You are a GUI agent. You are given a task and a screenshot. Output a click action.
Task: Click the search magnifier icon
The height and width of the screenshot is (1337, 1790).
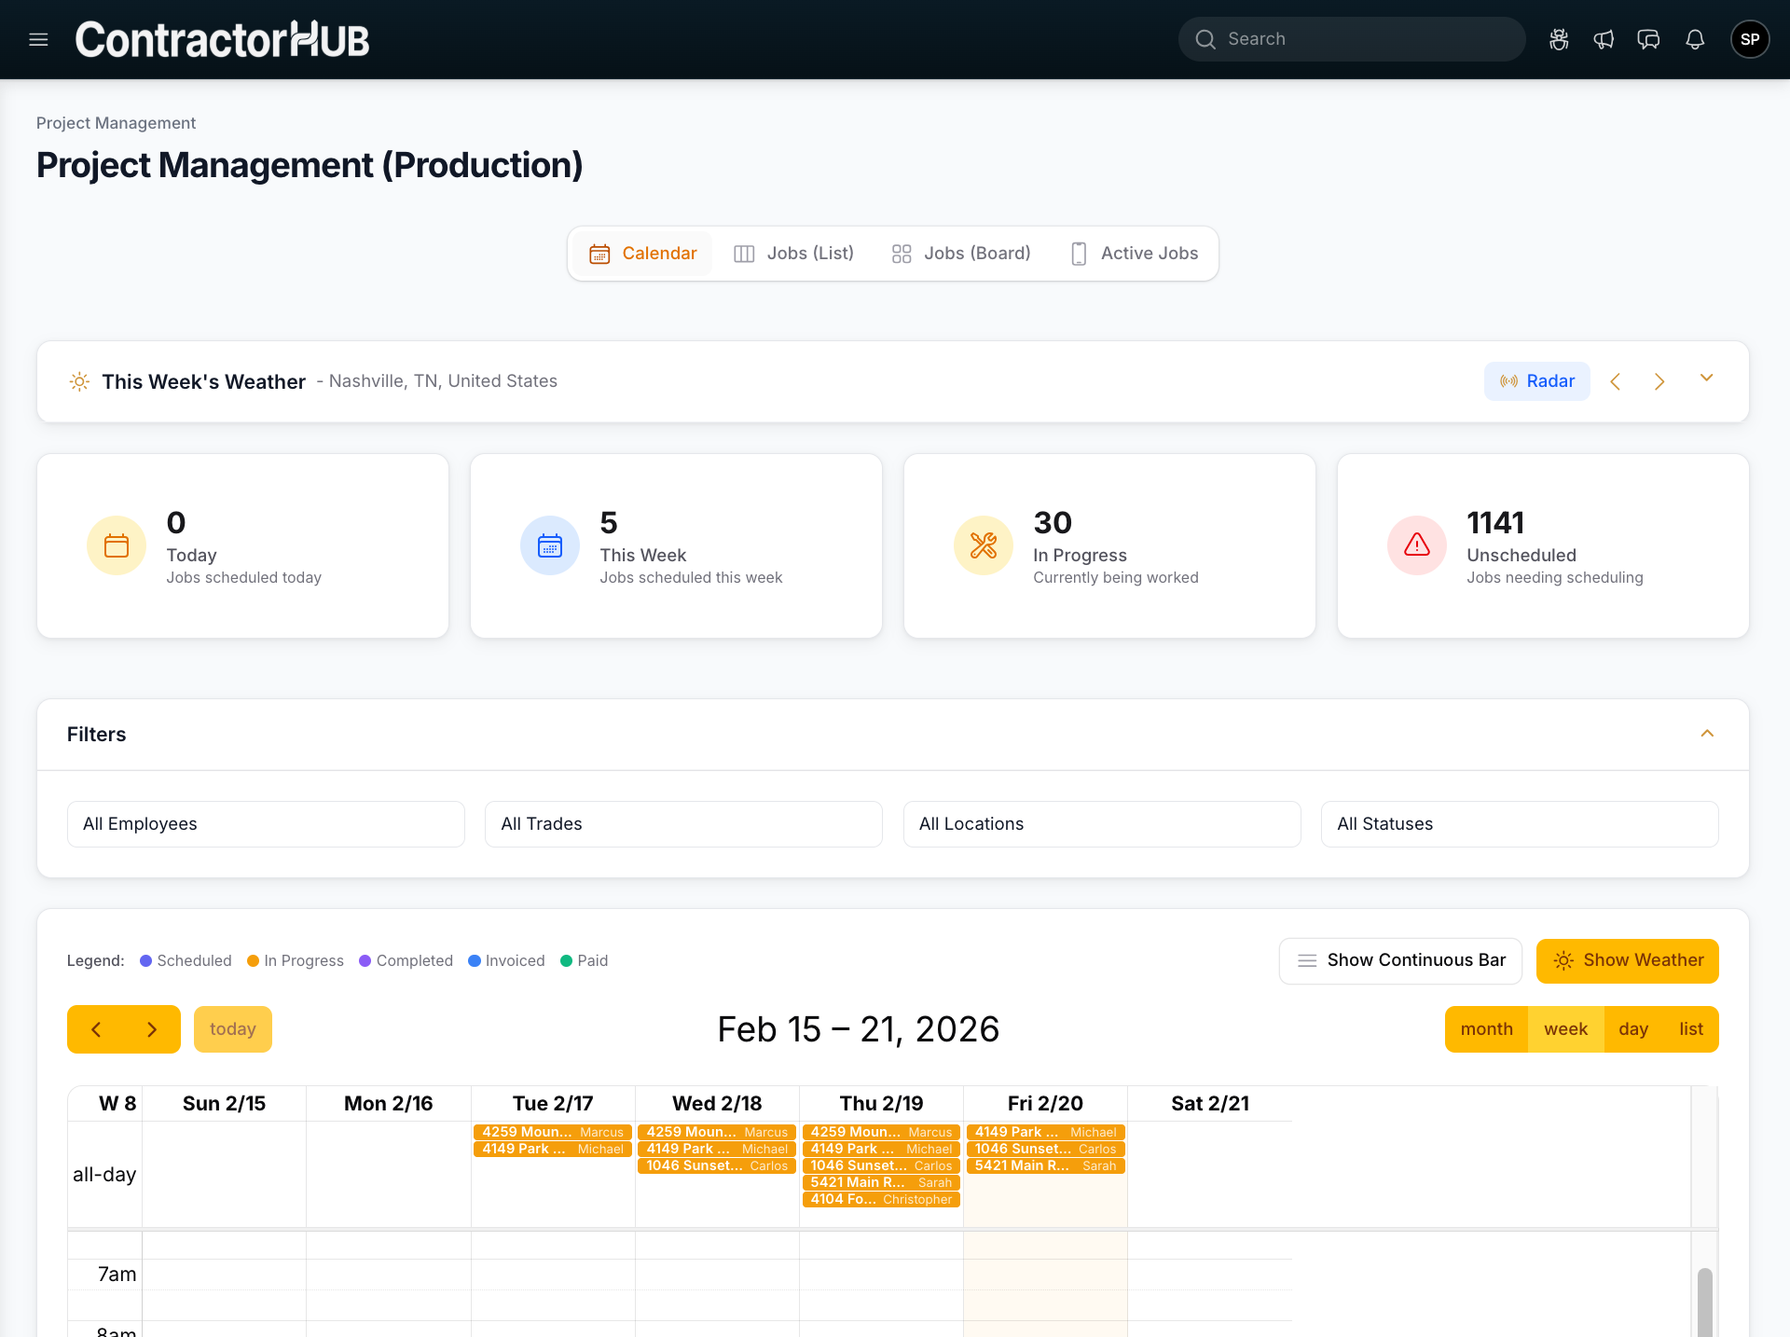(1205, 39)
